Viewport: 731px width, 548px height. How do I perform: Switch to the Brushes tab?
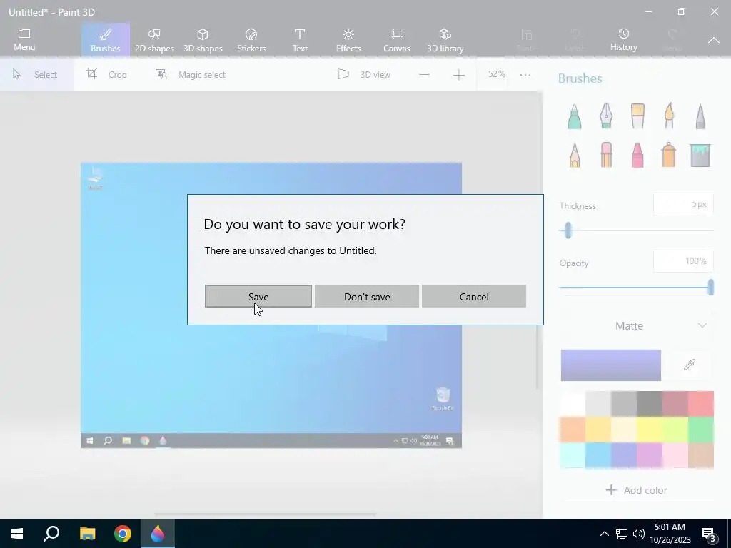[106, 40]
